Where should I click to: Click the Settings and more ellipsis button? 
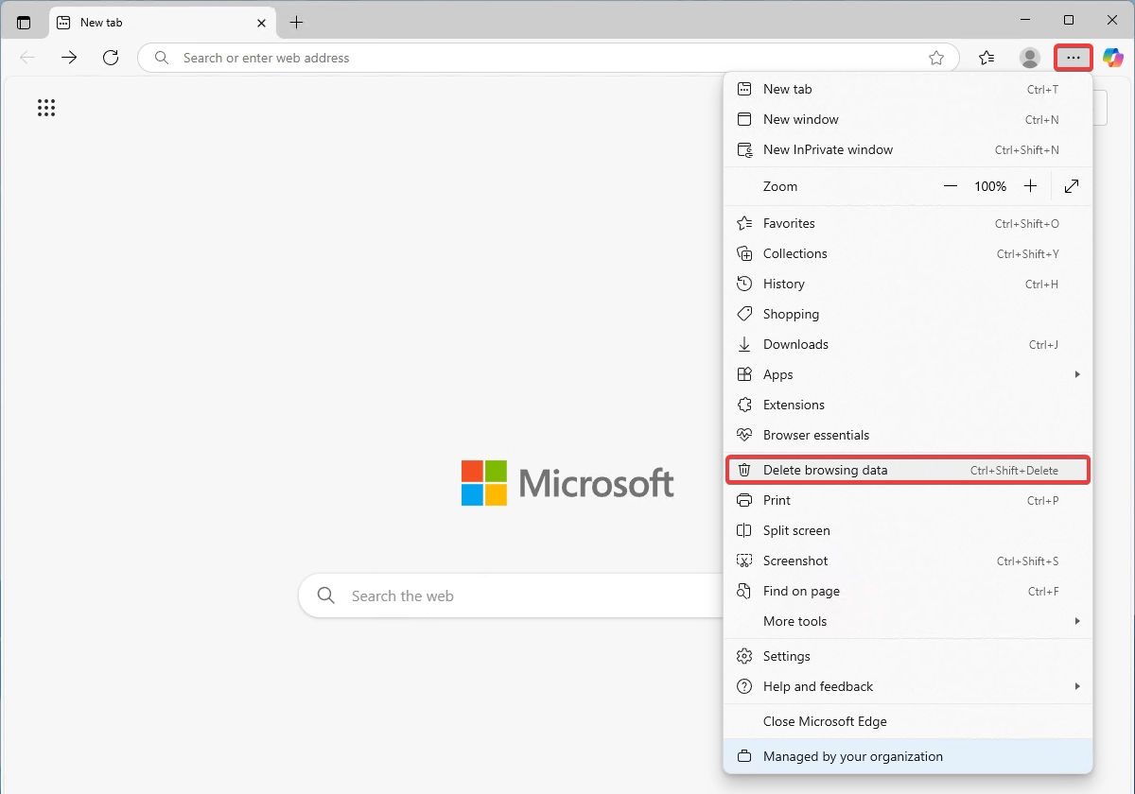point(1074,58)
